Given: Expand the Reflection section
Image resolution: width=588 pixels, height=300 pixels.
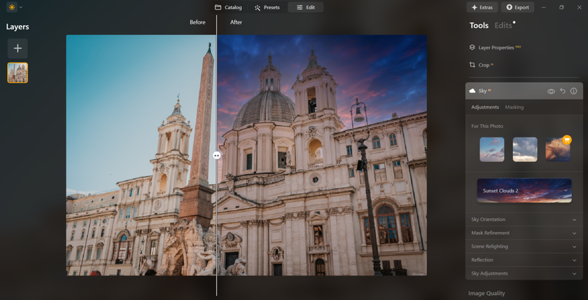Looking at the screenshot, I should (524, 260).
